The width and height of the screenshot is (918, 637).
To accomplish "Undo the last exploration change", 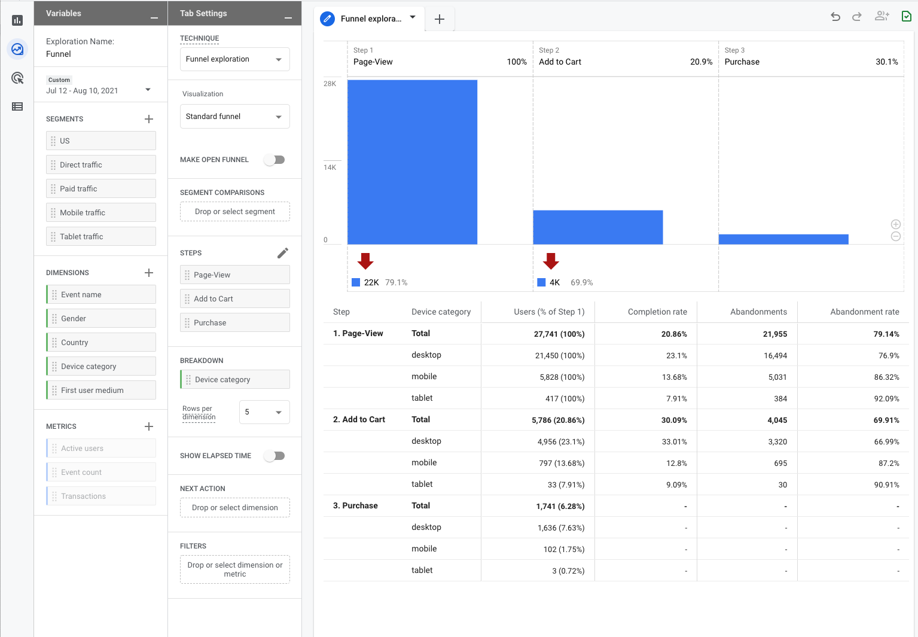I will tap(835, 17).
